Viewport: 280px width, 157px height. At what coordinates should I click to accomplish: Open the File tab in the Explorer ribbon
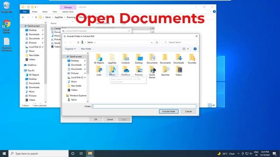coord(24,12)
